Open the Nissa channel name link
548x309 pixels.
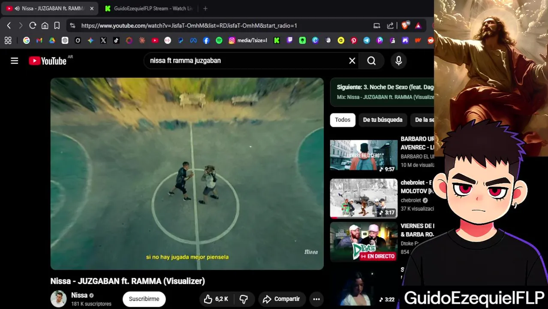[x=79, y=295]
